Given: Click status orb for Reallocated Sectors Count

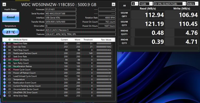Looking at the screenshot, I should point(5,53).
